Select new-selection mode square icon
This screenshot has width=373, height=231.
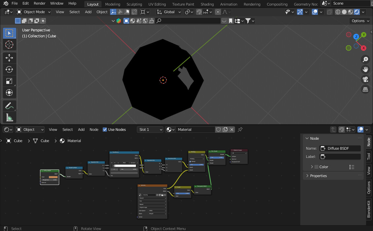pos(18,21)
